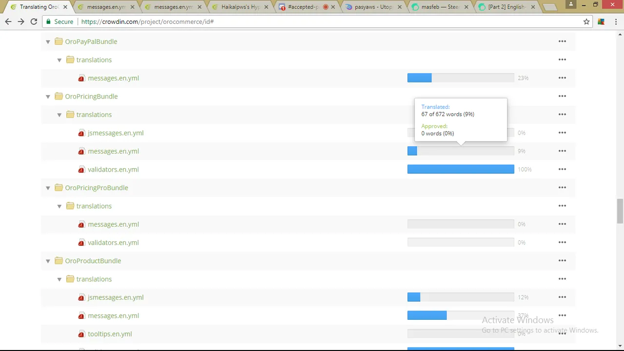Open more options for OroPricingBundle validators.en.yml
The width and height of the screenshot is (624, 351).
[x=562, y=169]
